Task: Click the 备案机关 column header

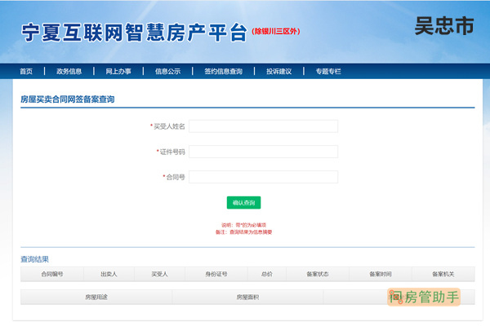Action: 443,274
